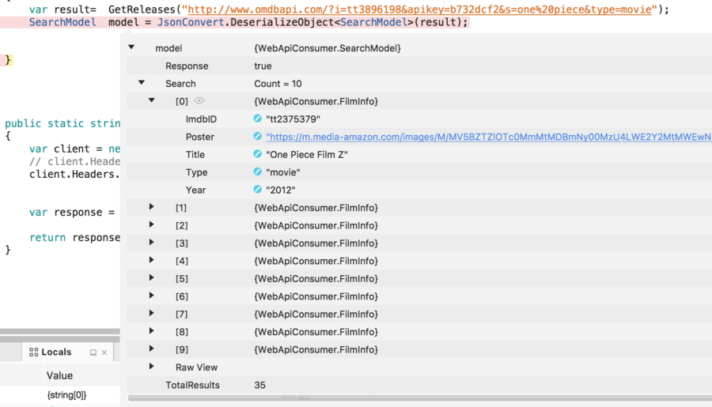Click the Locals panel grid icon
The width and height of the screenshot is (712, 407).
(x=33, y=352)
